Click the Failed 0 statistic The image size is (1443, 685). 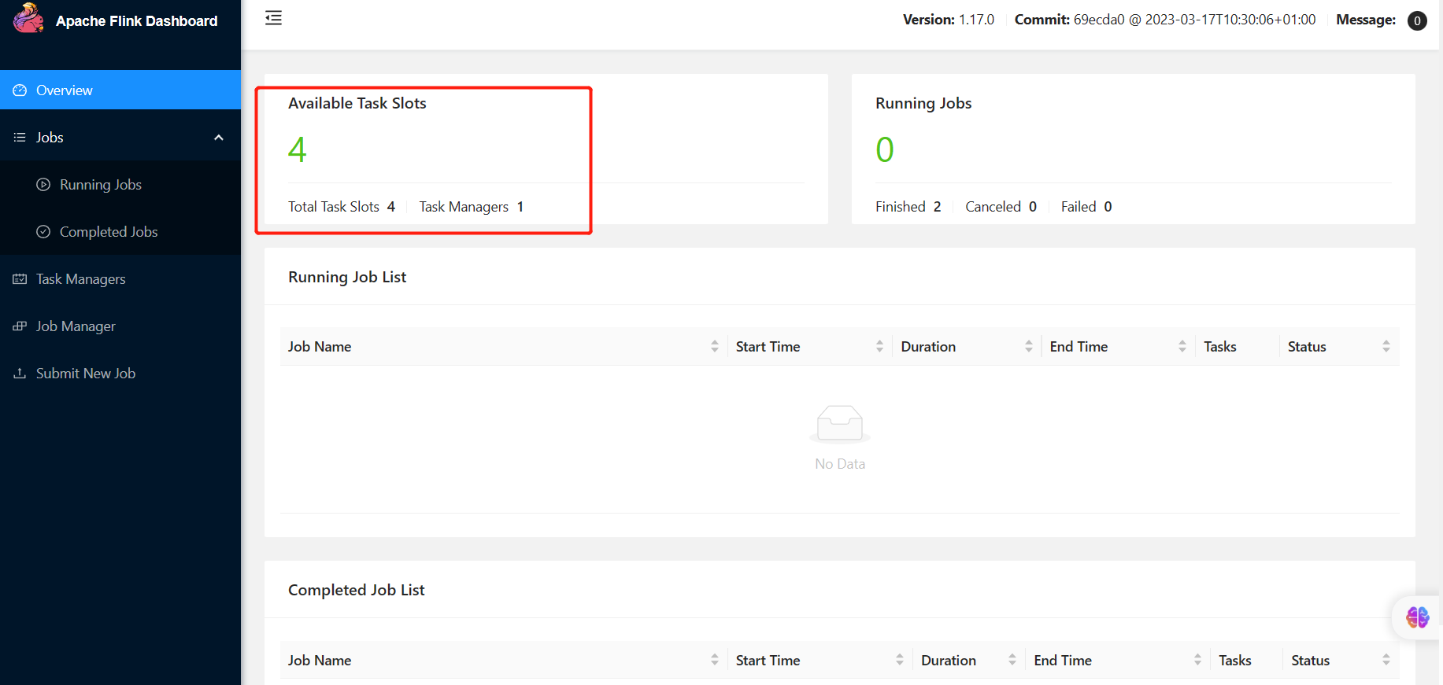click(x=1086, y=207)
